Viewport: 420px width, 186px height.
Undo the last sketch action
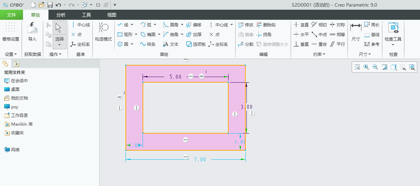click(x=58, y=5)
